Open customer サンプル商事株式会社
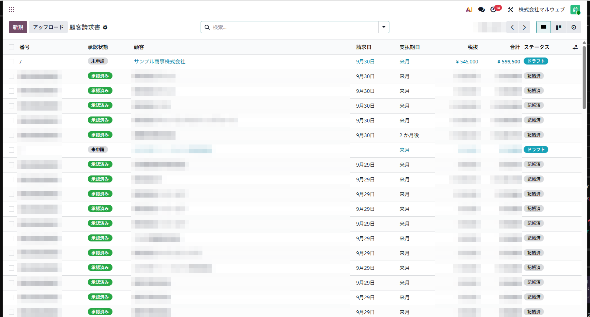Screen dimensions: 590x317 coord(160,62)
